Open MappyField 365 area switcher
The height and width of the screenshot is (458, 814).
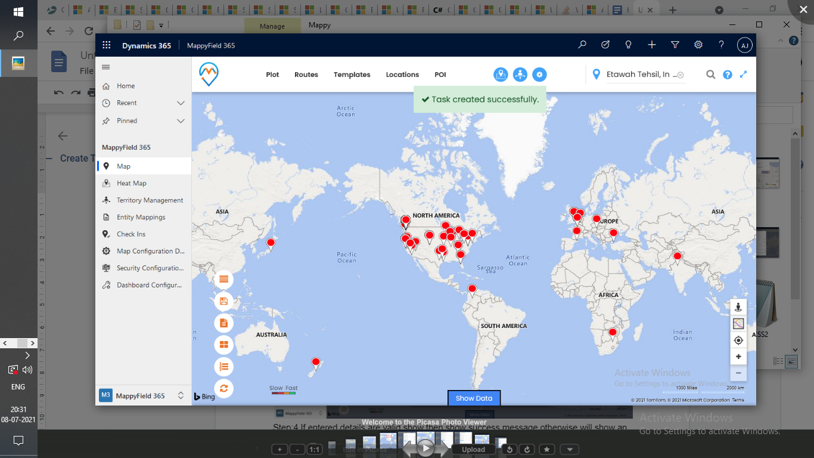(143, 395)
